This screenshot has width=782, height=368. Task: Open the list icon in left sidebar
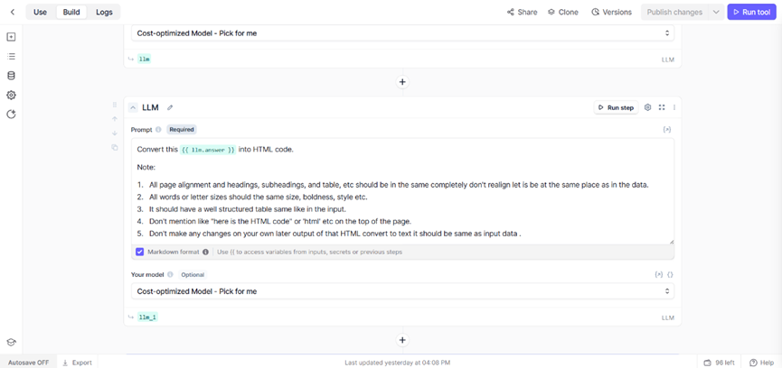click(11, 56)
